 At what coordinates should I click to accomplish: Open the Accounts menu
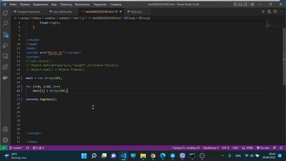[5, 129]
